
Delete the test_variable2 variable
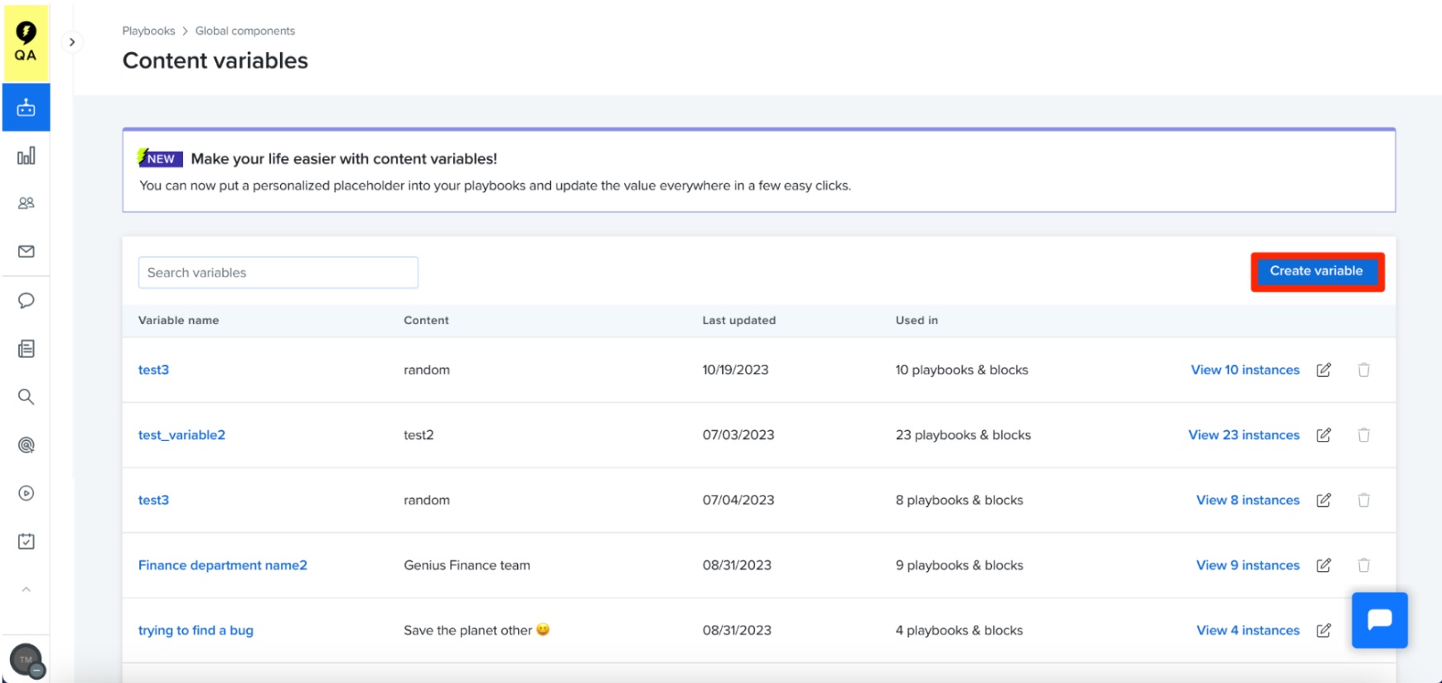[x=1363, y=435]
